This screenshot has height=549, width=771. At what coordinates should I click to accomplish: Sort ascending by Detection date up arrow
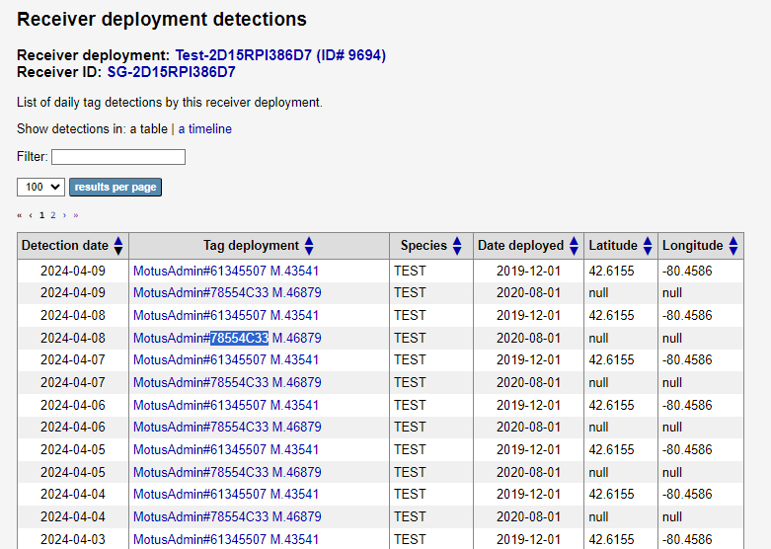tap(118, 241)
